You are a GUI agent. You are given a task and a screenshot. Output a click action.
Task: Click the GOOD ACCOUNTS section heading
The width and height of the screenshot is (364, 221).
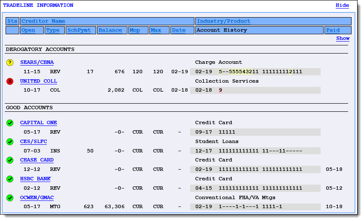click(x=29, y=108)
